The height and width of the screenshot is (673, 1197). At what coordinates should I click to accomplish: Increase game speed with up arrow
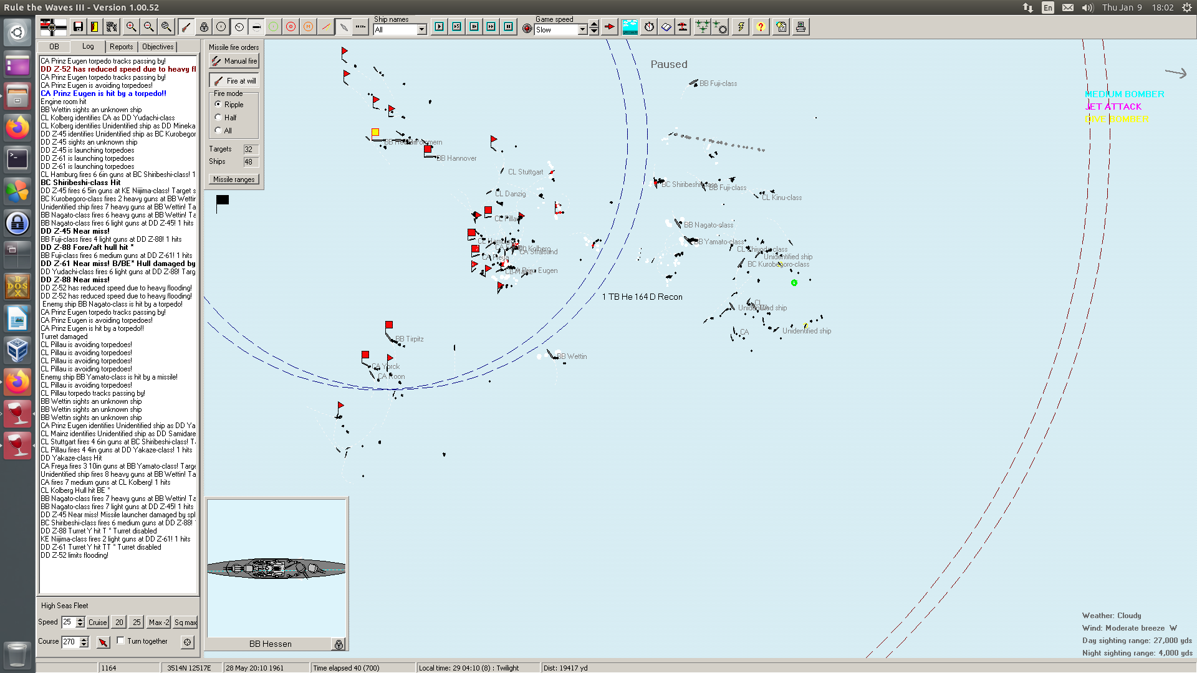pyautogui.click(x=594, y=25)
